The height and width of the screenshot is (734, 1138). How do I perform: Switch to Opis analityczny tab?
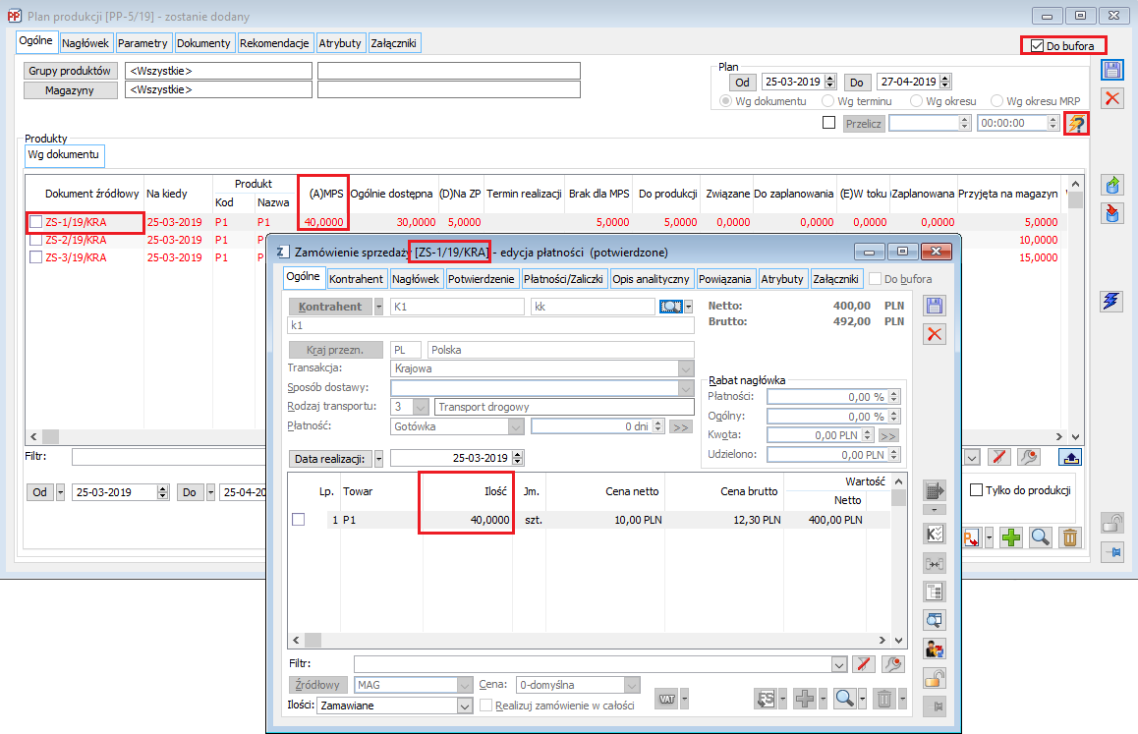651,279
